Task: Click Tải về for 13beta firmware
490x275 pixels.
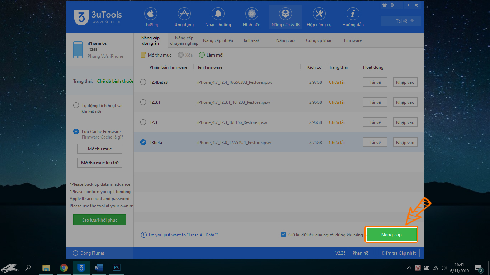Action: [375, 143]
